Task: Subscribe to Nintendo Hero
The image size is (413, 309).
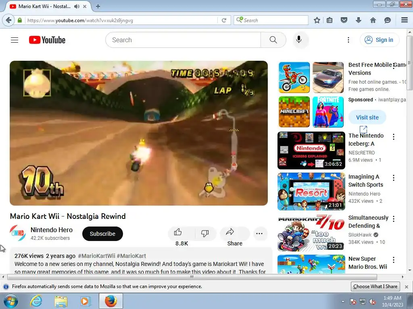Action: tap(102, 234)
